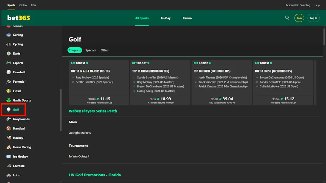This screenshot has width=326, height=183.
Task: Open the Curling section icon
Action: (x=9, y=35)
